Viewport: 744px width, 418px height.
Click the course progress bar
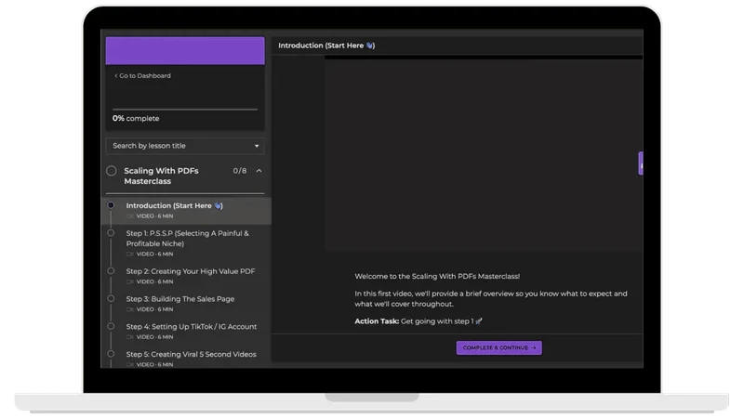coord(185,109)
